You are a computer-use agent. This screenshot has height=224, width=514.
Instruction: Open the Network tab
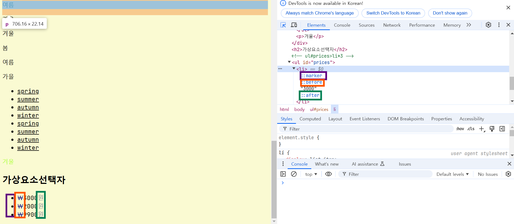pos(392,25)
